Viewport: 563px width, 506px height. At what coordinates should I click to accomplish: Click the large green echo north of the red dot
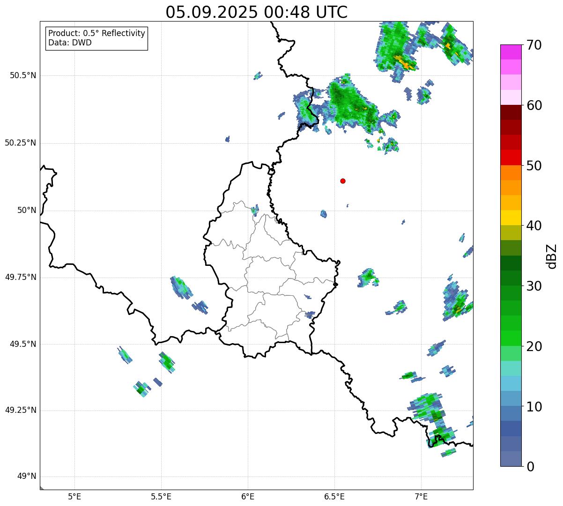[351, 105]
